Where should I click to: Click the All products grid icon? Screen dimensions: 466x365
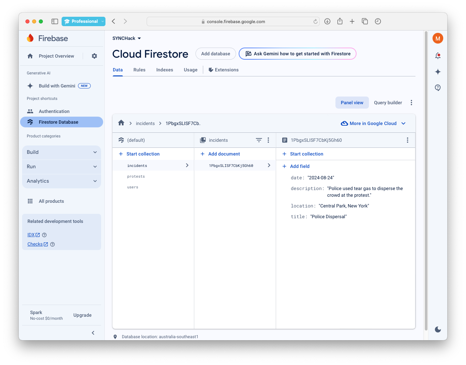30,201
